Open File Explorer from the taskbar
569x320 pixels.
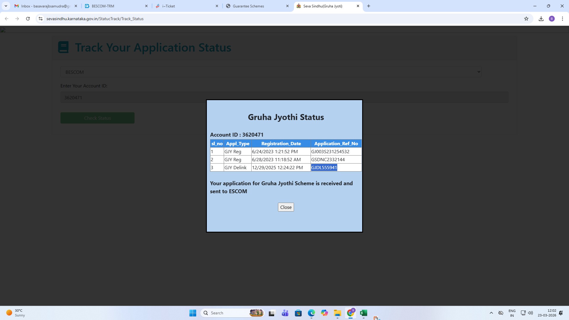tap(338, 313)
